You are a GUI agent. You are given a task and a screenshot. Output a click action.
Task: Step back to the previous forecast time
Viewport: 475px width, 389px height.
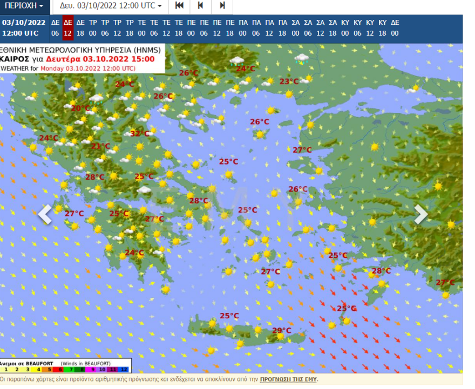(x=200, y=6)
